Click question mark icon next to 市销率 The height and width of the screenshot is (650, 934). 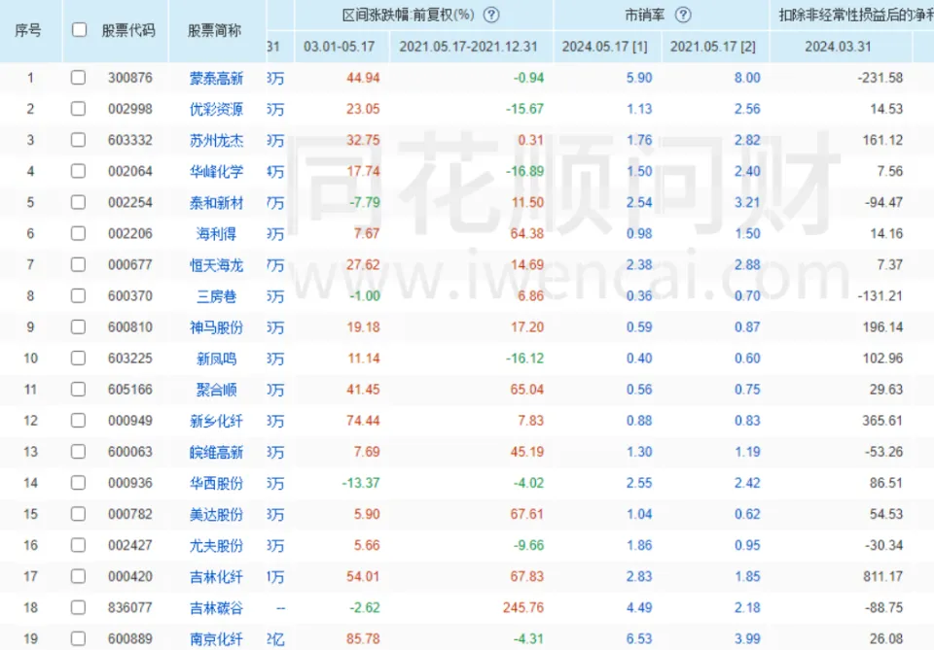click(x=683, y=15)
